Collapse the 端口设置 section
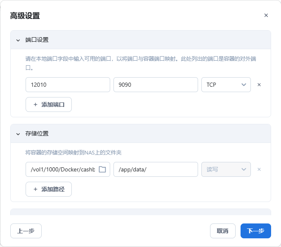The width and height of the screenshot is (281, 247). (x=18, y=40)
